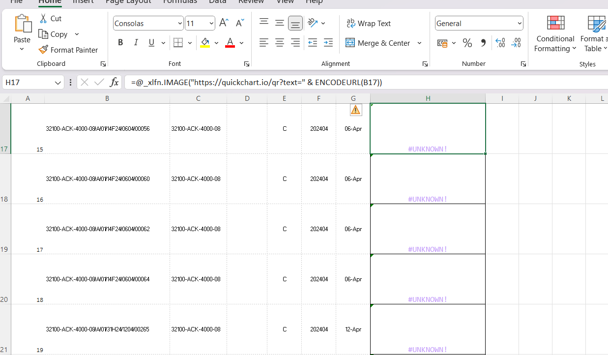
Task: Decrease font size with small A
Action: click(240, 23)
